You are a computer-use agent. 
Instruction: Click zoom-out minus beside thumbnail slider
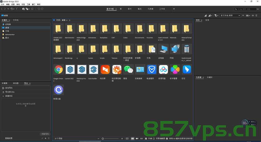point(98,139)
